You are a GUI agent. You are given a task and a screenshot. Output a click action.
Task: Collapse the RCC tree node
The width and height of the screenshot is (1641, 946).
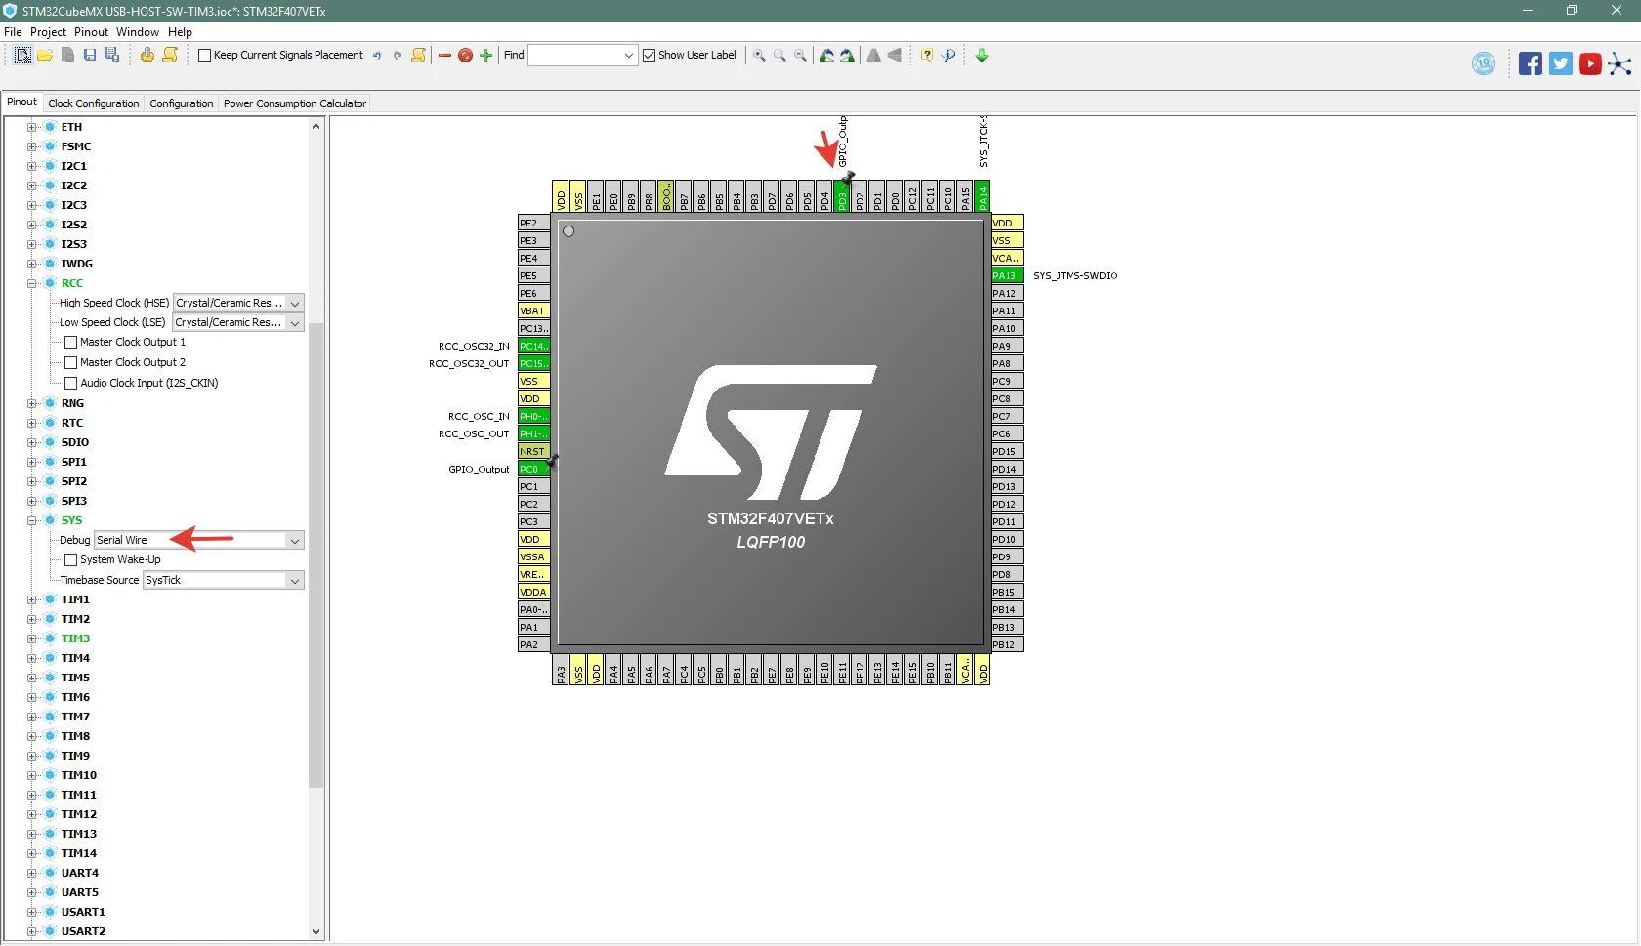pos(32,284)
